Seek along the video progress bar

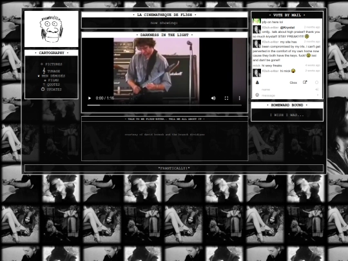[164, 105]
